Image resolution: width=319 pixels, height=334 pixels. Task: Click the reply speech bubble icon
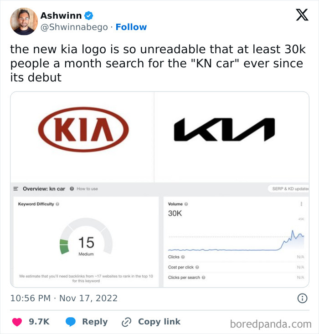click(71, 322)
